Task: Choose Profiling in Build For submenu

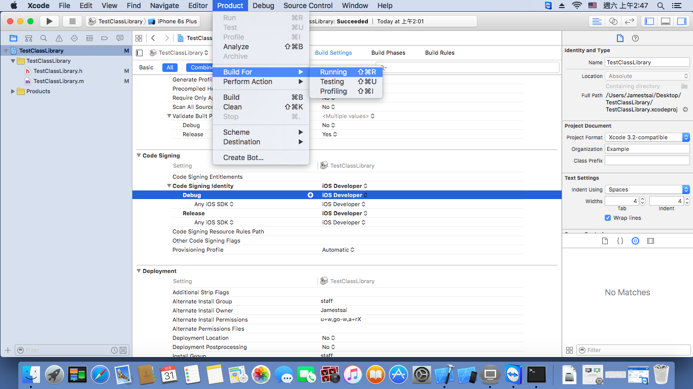Action: [345, 91]
